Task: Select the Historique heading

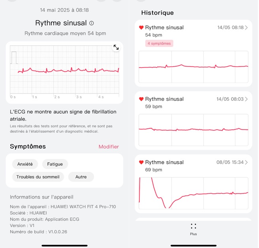Action: point(158,13)
